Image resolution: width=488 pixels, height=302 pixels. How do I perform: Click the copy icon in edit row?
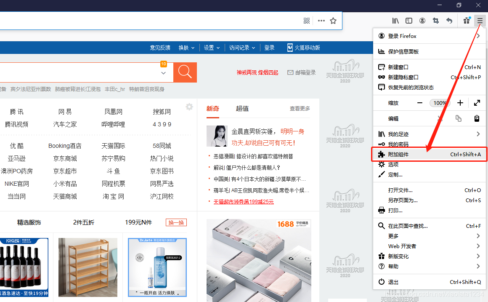tap(459, 118)
